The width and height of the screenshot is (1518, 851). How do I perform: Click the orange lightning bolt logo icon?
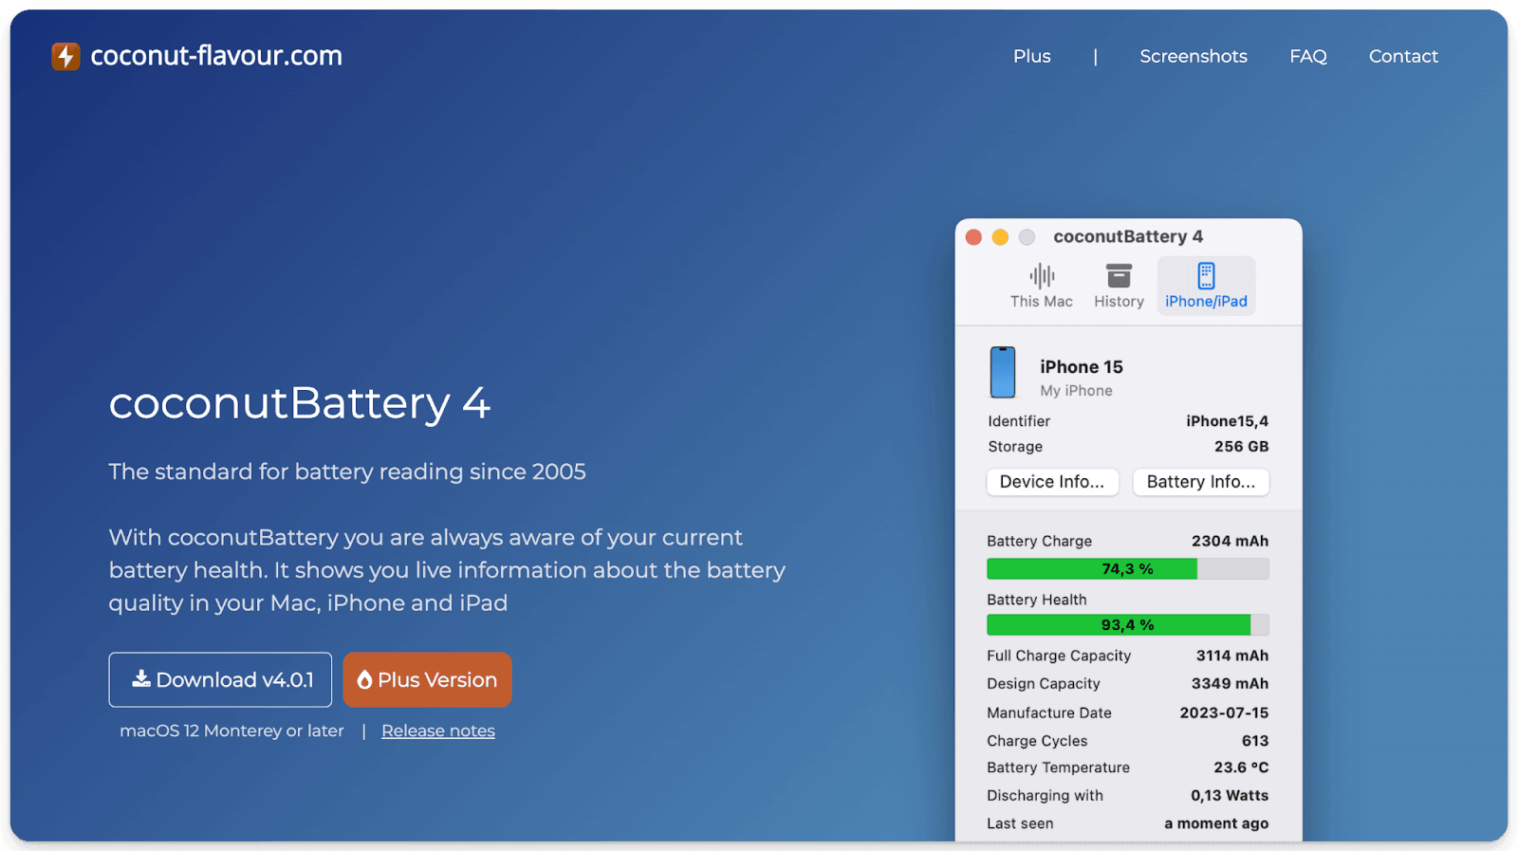coord(65,56)
